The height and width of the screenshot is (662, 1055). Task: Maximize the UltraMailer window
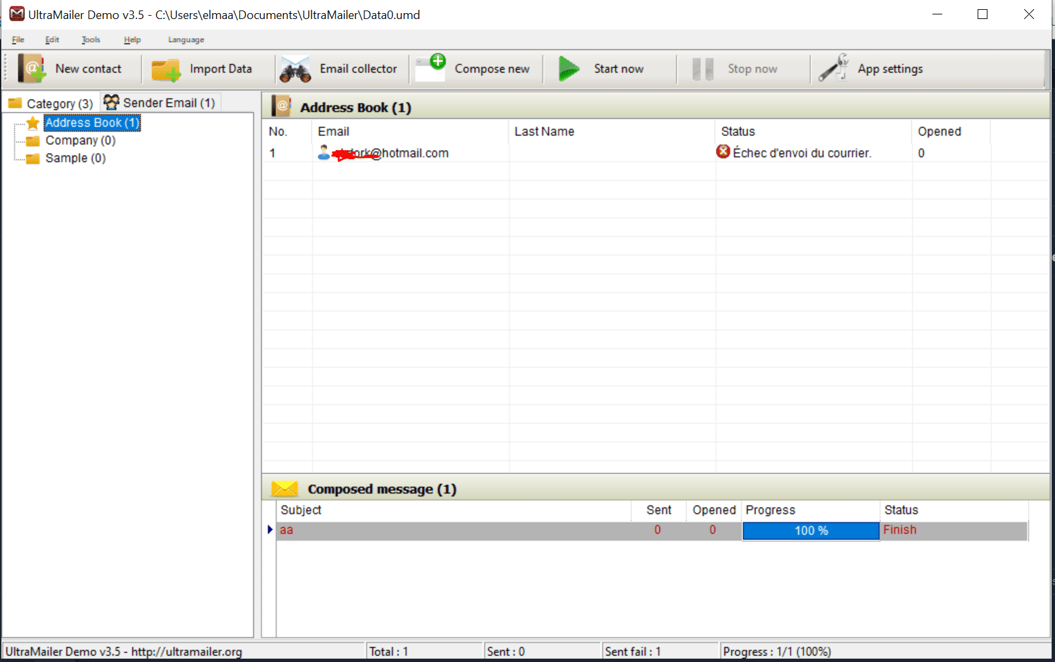pyautogui.click(x=982, y=14)
